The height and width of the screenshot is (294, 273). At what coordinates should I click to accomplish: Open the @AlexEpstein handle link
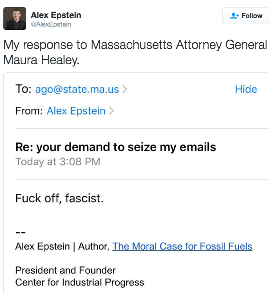pyautogui.click(x=51, y=24)
